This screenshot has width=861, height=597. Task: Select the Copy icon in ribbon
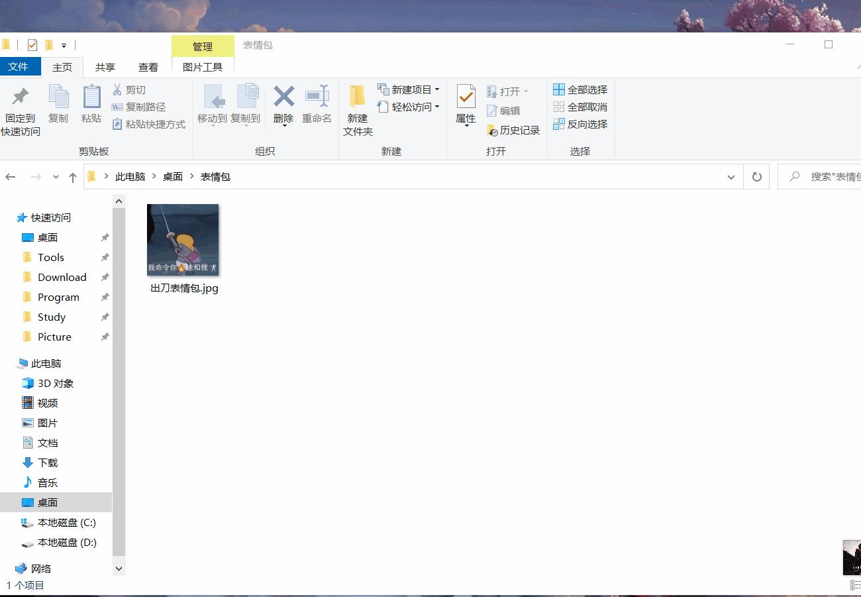coord(58,106)
